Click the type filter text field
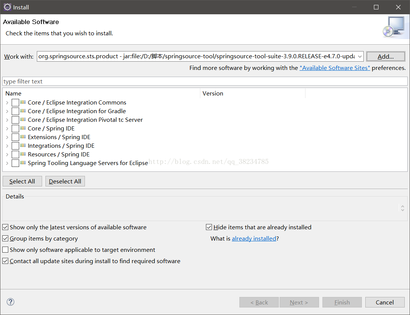Viewport: 410px width, 315px height. 205,81
